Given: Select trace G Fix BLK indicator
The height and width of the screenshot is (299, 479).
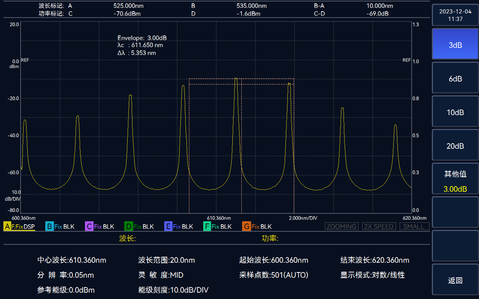Looking at the screenshot, I should 257,227.
